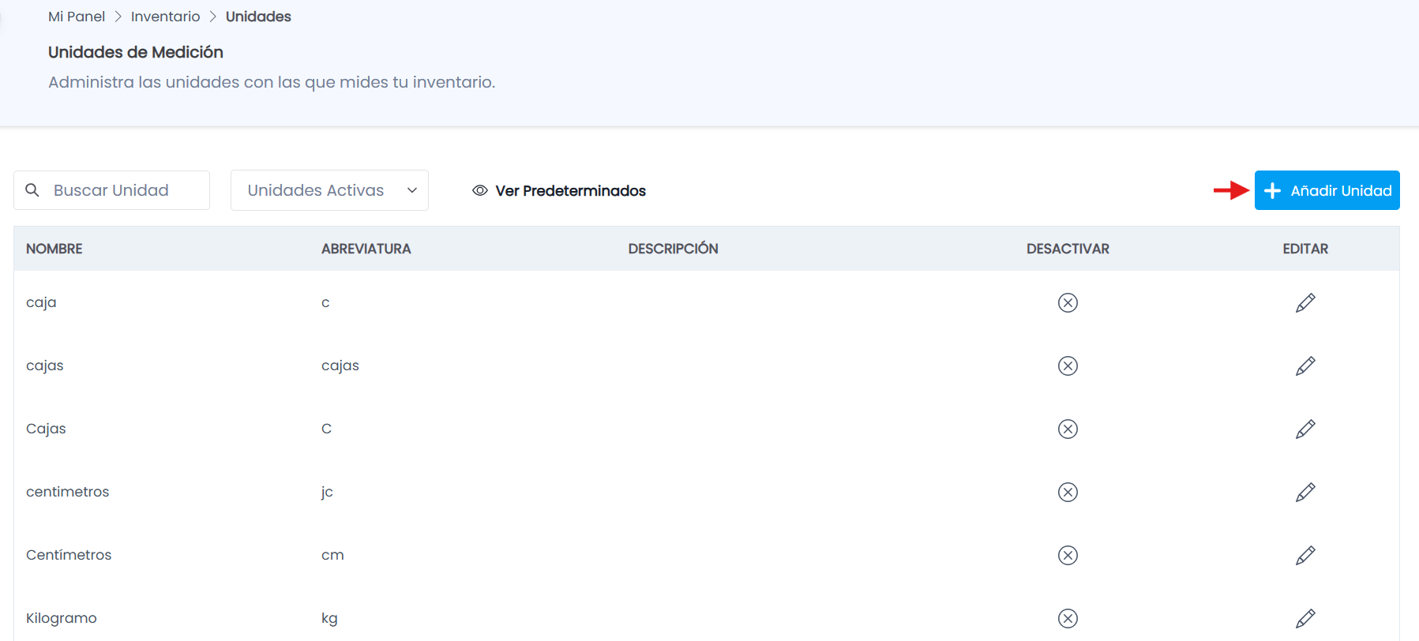This screenshot has width=1419, height=641.
Task: Click the caja name cell
Action: 41,302
